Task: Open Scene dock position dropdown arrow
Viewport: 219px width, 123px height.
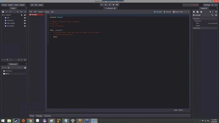Action: 26,8
